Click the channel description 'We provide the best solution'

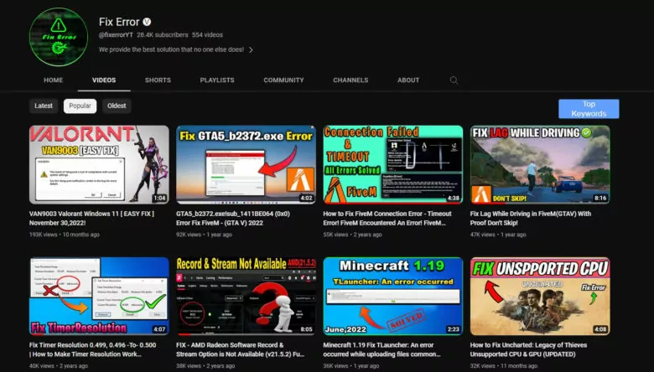[171, 49]
